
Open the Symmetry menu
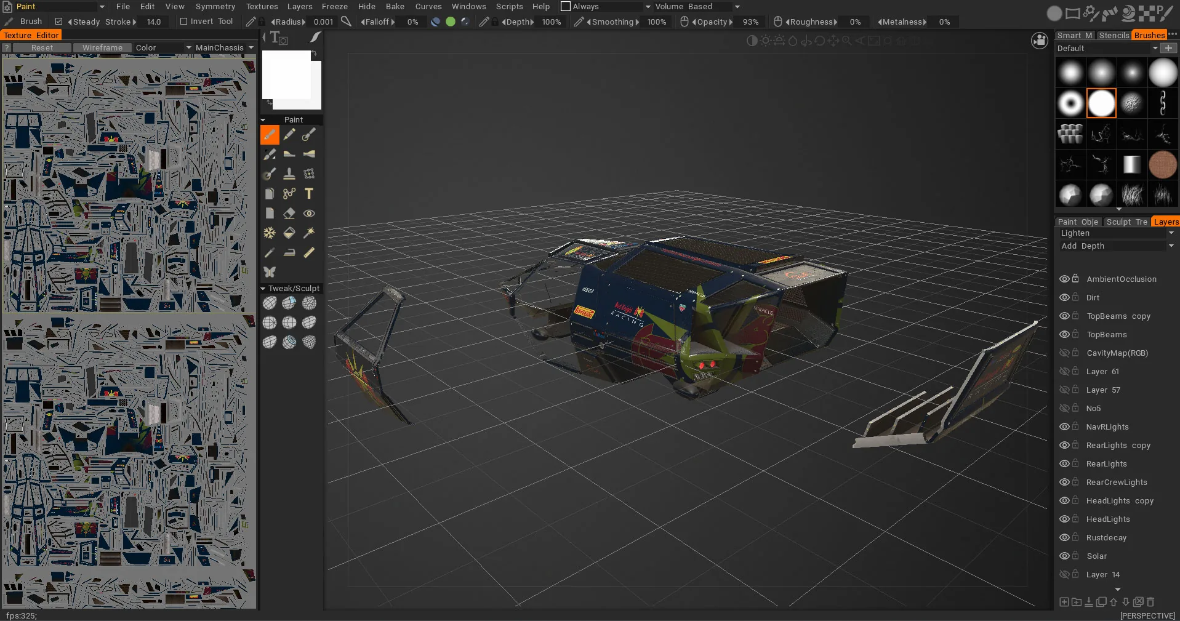[x=215, y=6]
